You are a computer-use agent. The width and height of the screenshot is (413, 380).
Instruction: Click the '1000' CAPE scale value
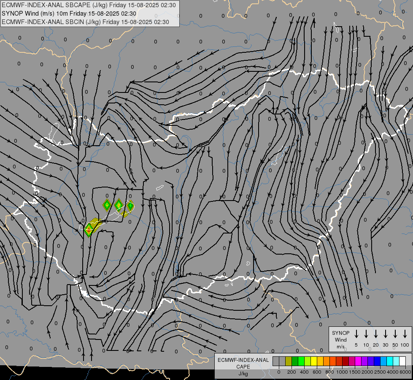[342, 372]
